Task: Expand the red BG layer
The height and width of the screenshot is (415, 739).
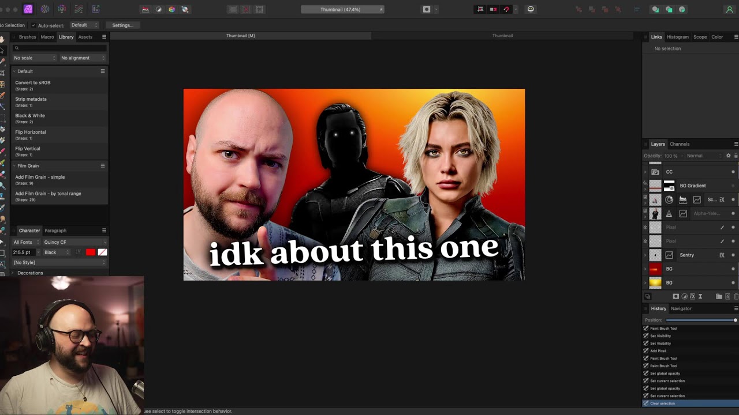Action: (645, 269)
